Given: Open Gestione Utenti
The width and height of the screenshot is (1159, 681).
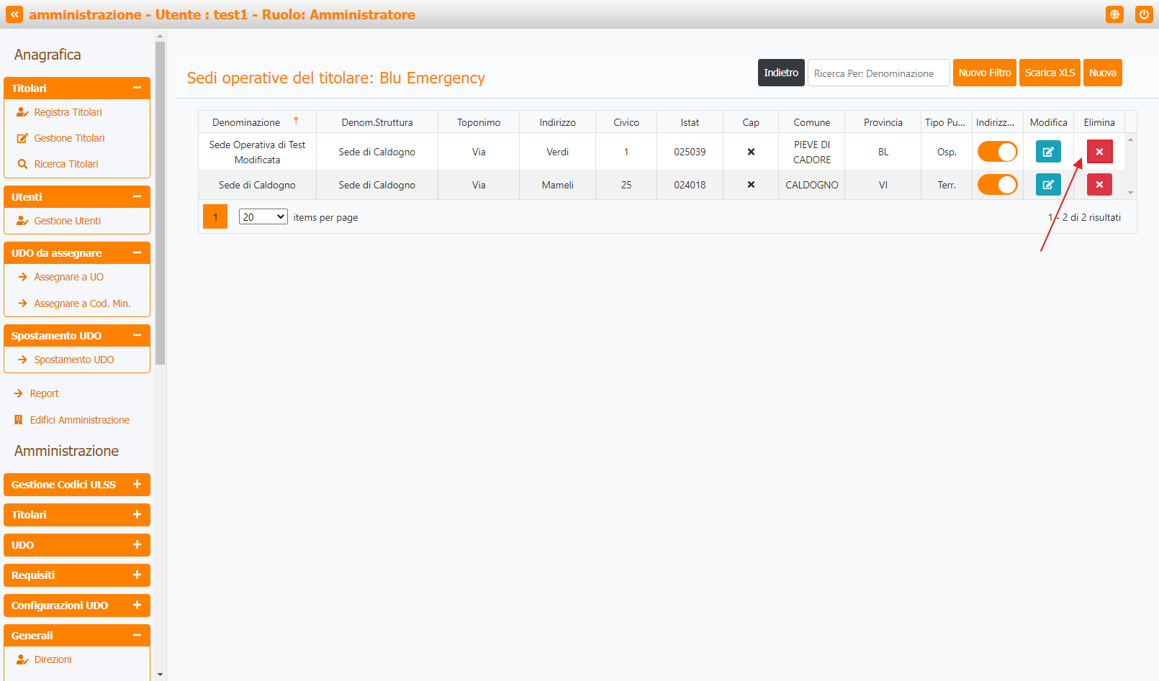Looking at the screenshot, I should tap(68, 221).
